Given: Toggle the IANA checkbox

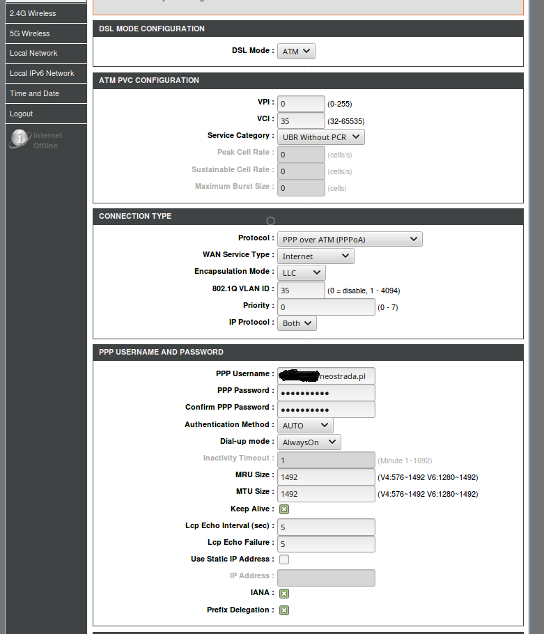Looking at the screenshot, I should [284, 594].
